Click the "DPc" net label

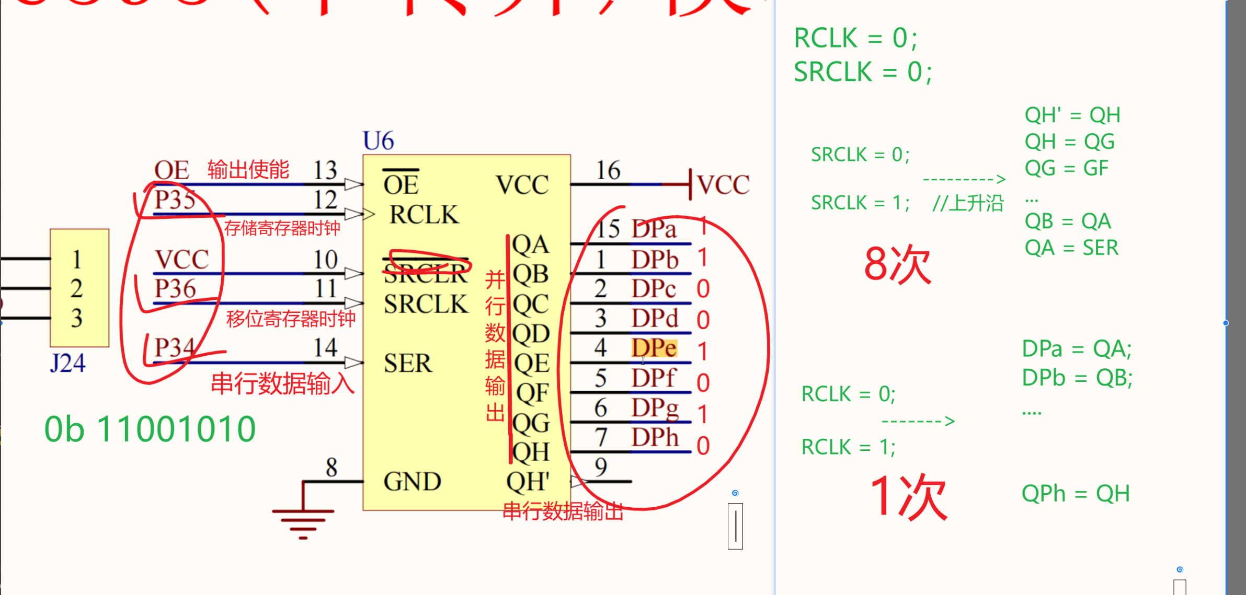(x=654, y=289)
